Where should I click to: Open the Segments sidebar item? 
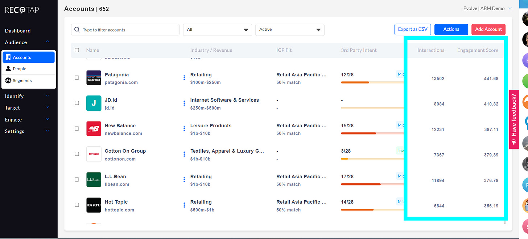tap(29, 80)
